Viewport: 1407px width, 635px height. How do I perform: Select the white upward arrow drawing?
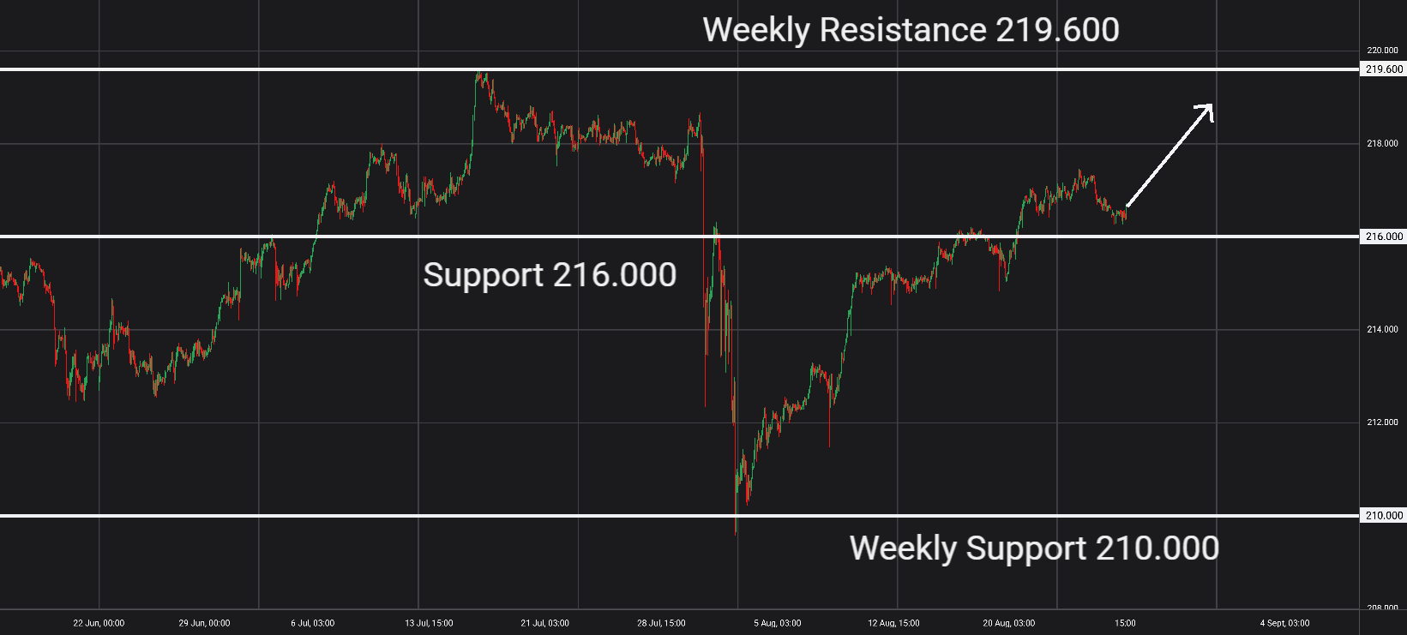tap(1169, 155)
